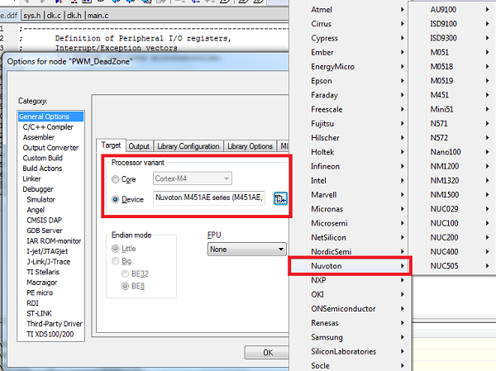Select the BE32 radio option
This screenshot has width=496, height=371.
tap(126, 273)
